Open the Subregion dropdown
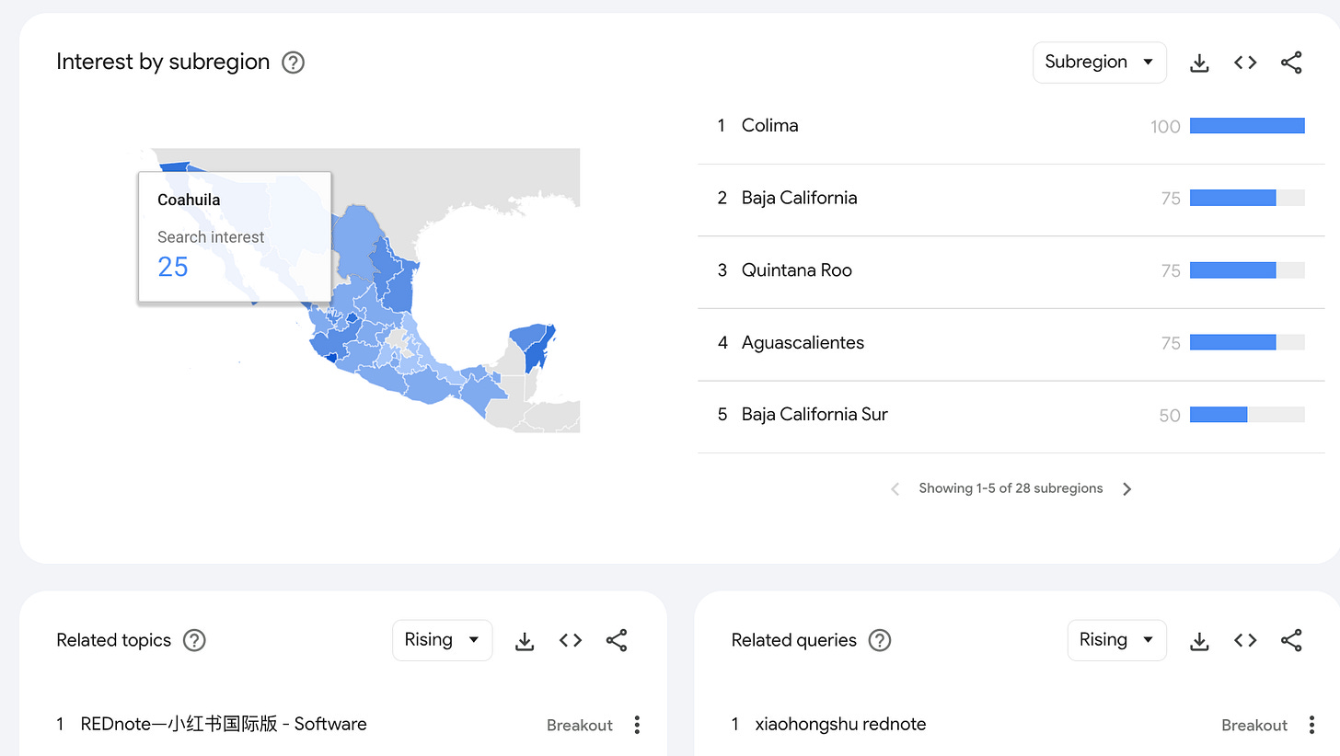 click(x=1100, y=63)
